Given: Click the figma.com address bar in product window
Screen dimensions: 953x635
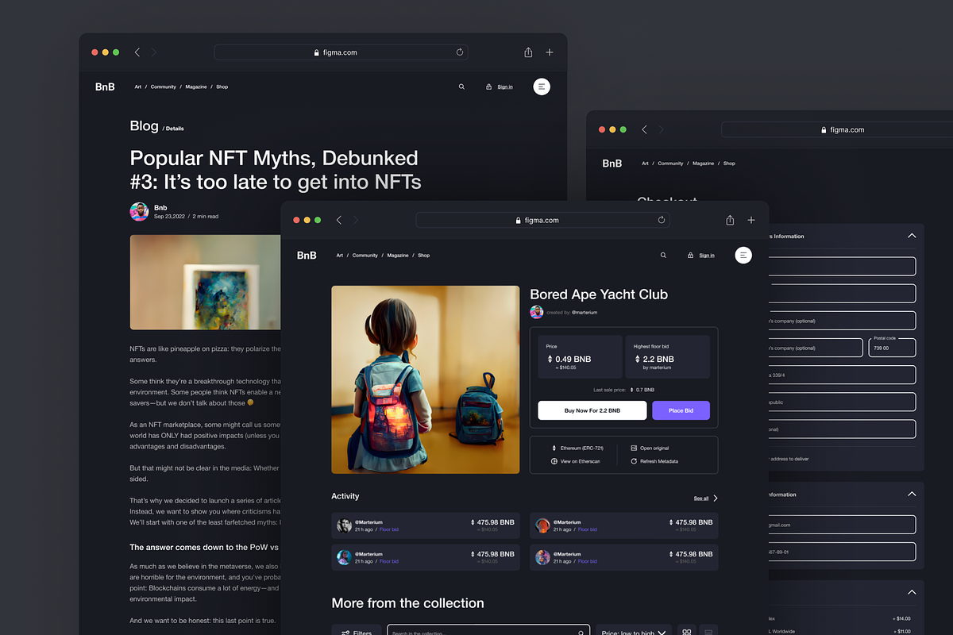Looking at the screenshot, I should point(542,220).
